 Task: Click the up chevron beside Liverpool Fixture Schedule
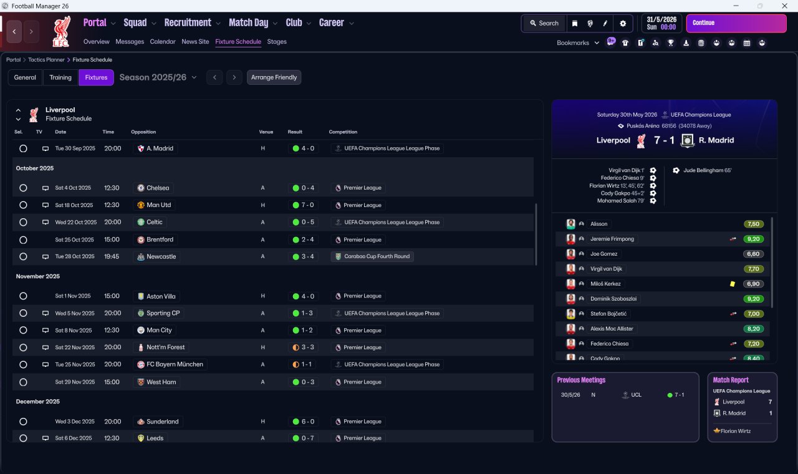point(18,110)
